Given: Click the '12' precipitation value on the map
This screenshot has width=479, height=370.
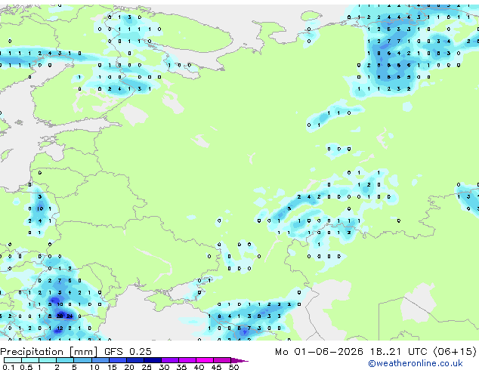Looking at the screenshot, I should pyautogui.click(x=60, y=328).
